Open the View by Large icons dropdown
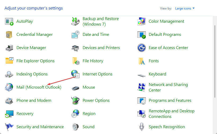This screenshot has width=217, height=134. pyautogui.click(x=185, y=8)
